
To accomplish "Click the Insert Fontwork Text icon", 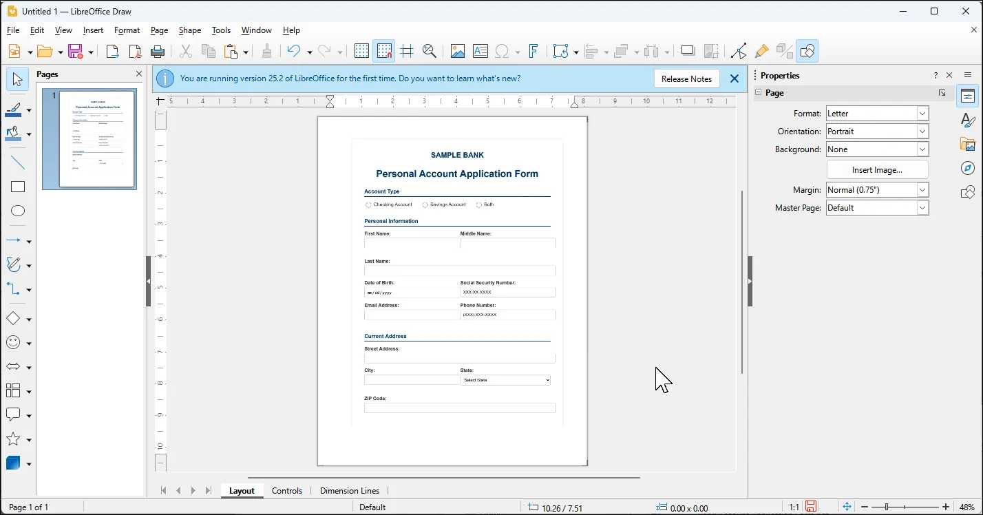I will [533, 51].
